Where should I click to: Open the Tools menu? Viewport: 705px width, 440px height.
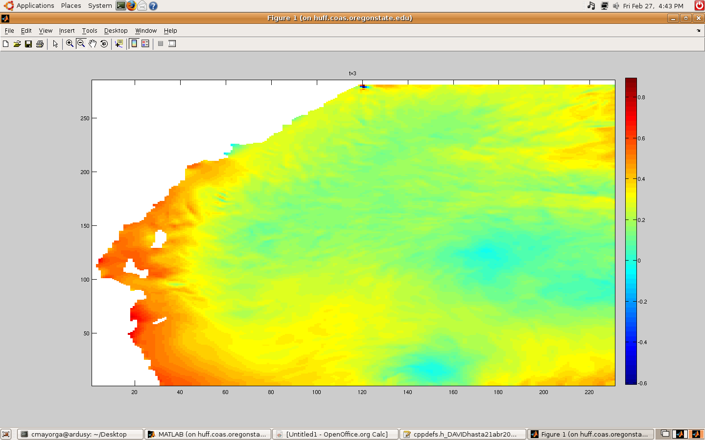click(90, 31)
